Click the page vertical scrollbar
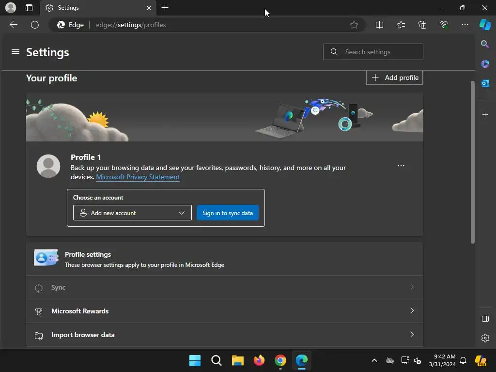The width and height of the screenshot is (496, 372). (x=473, y=162)
